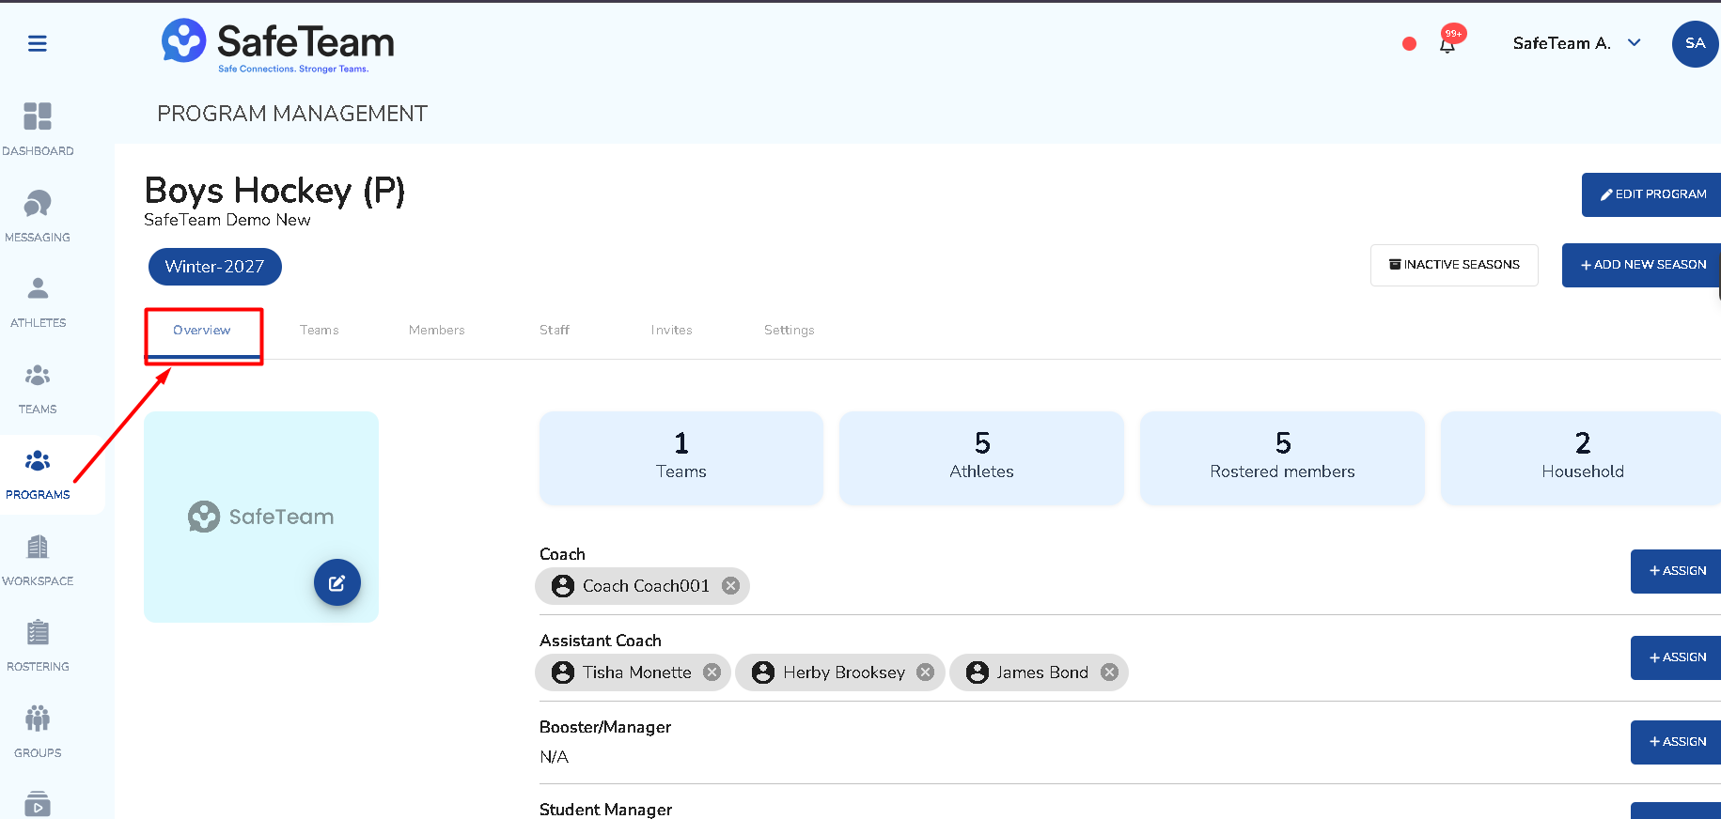This screenshot has height=819, width=1721.
Task: Switch to the Members tab
Action: coord(437,331)
